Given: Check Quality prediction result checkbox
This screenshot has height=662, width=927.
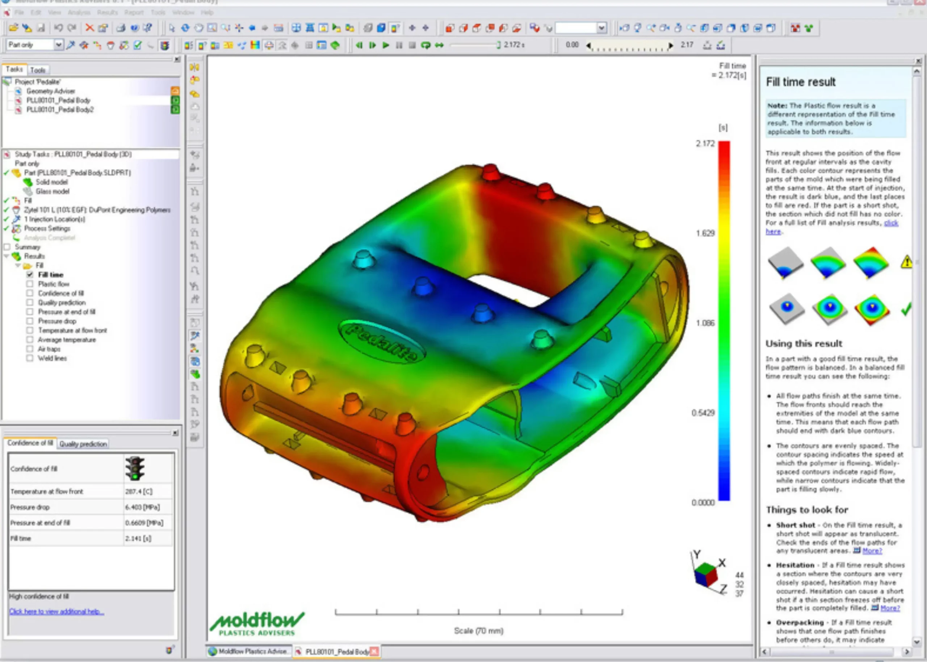Looking at the screenshot, I should click(30, 303).
